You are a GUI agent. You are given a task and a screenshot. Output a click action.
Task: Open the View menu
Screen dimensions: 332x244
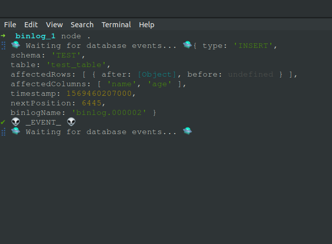55,25
